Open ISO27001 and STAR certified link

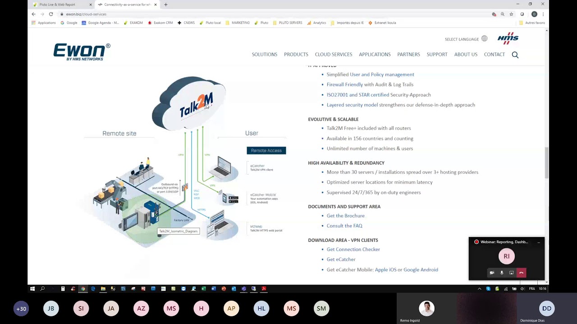pos(358,95)
